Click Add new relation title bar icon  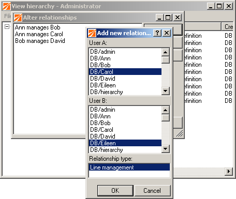coord(92,33)
